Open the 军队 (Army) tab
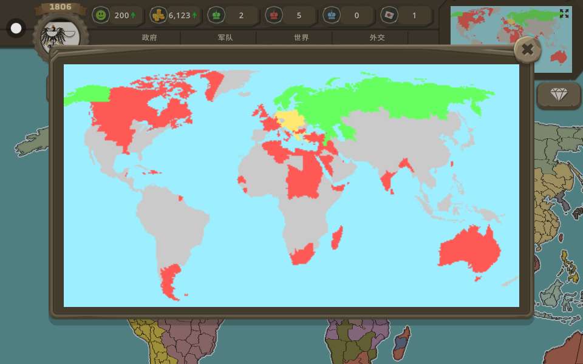This screenshot has height=364, width=583. tap(225, 38)
